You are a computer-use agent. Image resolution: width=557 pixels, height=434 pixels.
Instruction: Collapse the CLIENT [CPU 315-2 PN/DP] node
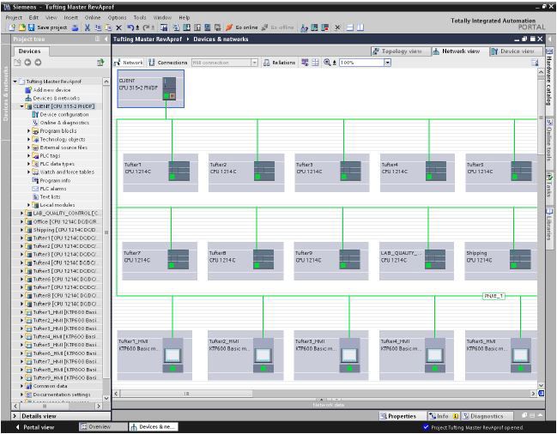coord(21,106)
